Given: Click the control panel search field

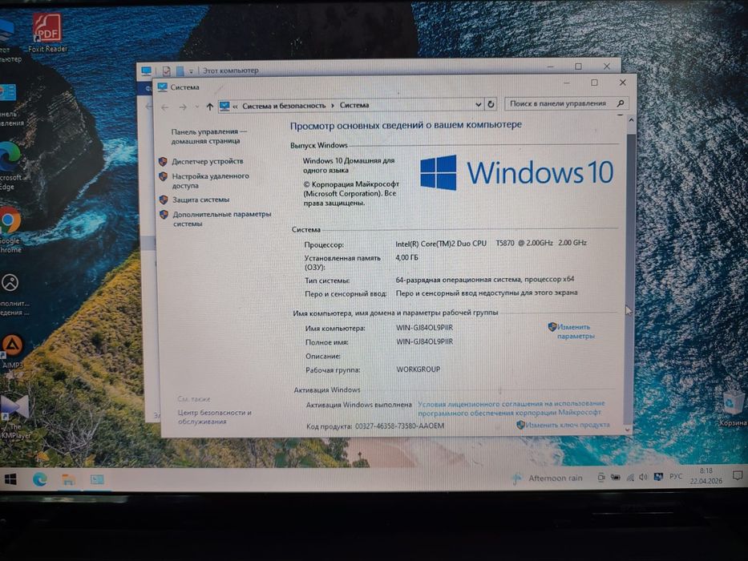Looking at the screenshot, I should pos(566,103).
